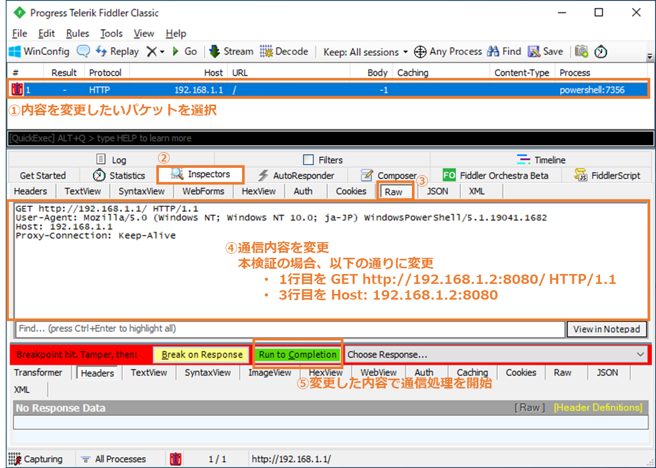This screenshot has height=468, width=656.
Task: Click the camera screenshot icon in toolbar
Action: click(581, 51)
